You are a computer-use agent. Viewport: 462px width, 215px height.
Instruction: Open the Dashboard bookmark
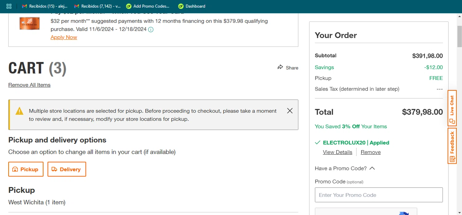pyautogui.click(x=192, y=6)
